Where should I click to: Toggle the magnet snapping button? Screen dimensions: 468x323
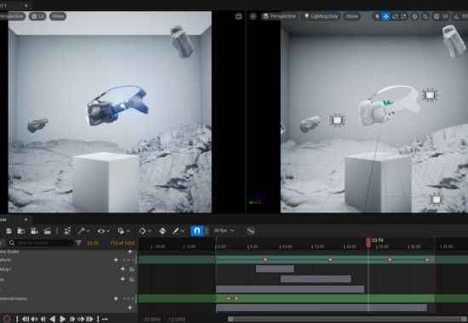tap(197, 231)
